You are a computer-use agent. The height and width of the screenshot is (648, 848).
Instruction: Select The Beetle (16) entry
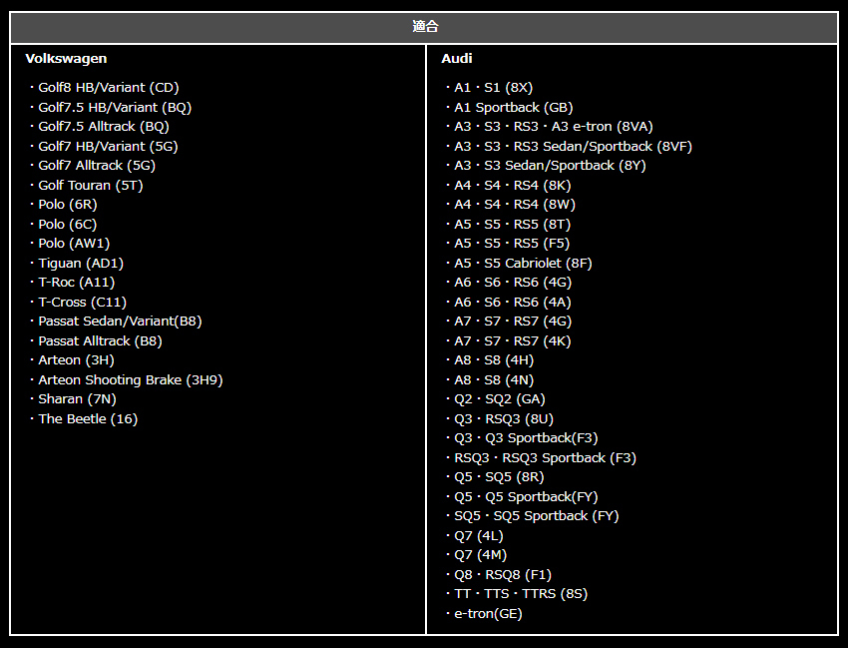pos(88,419)
